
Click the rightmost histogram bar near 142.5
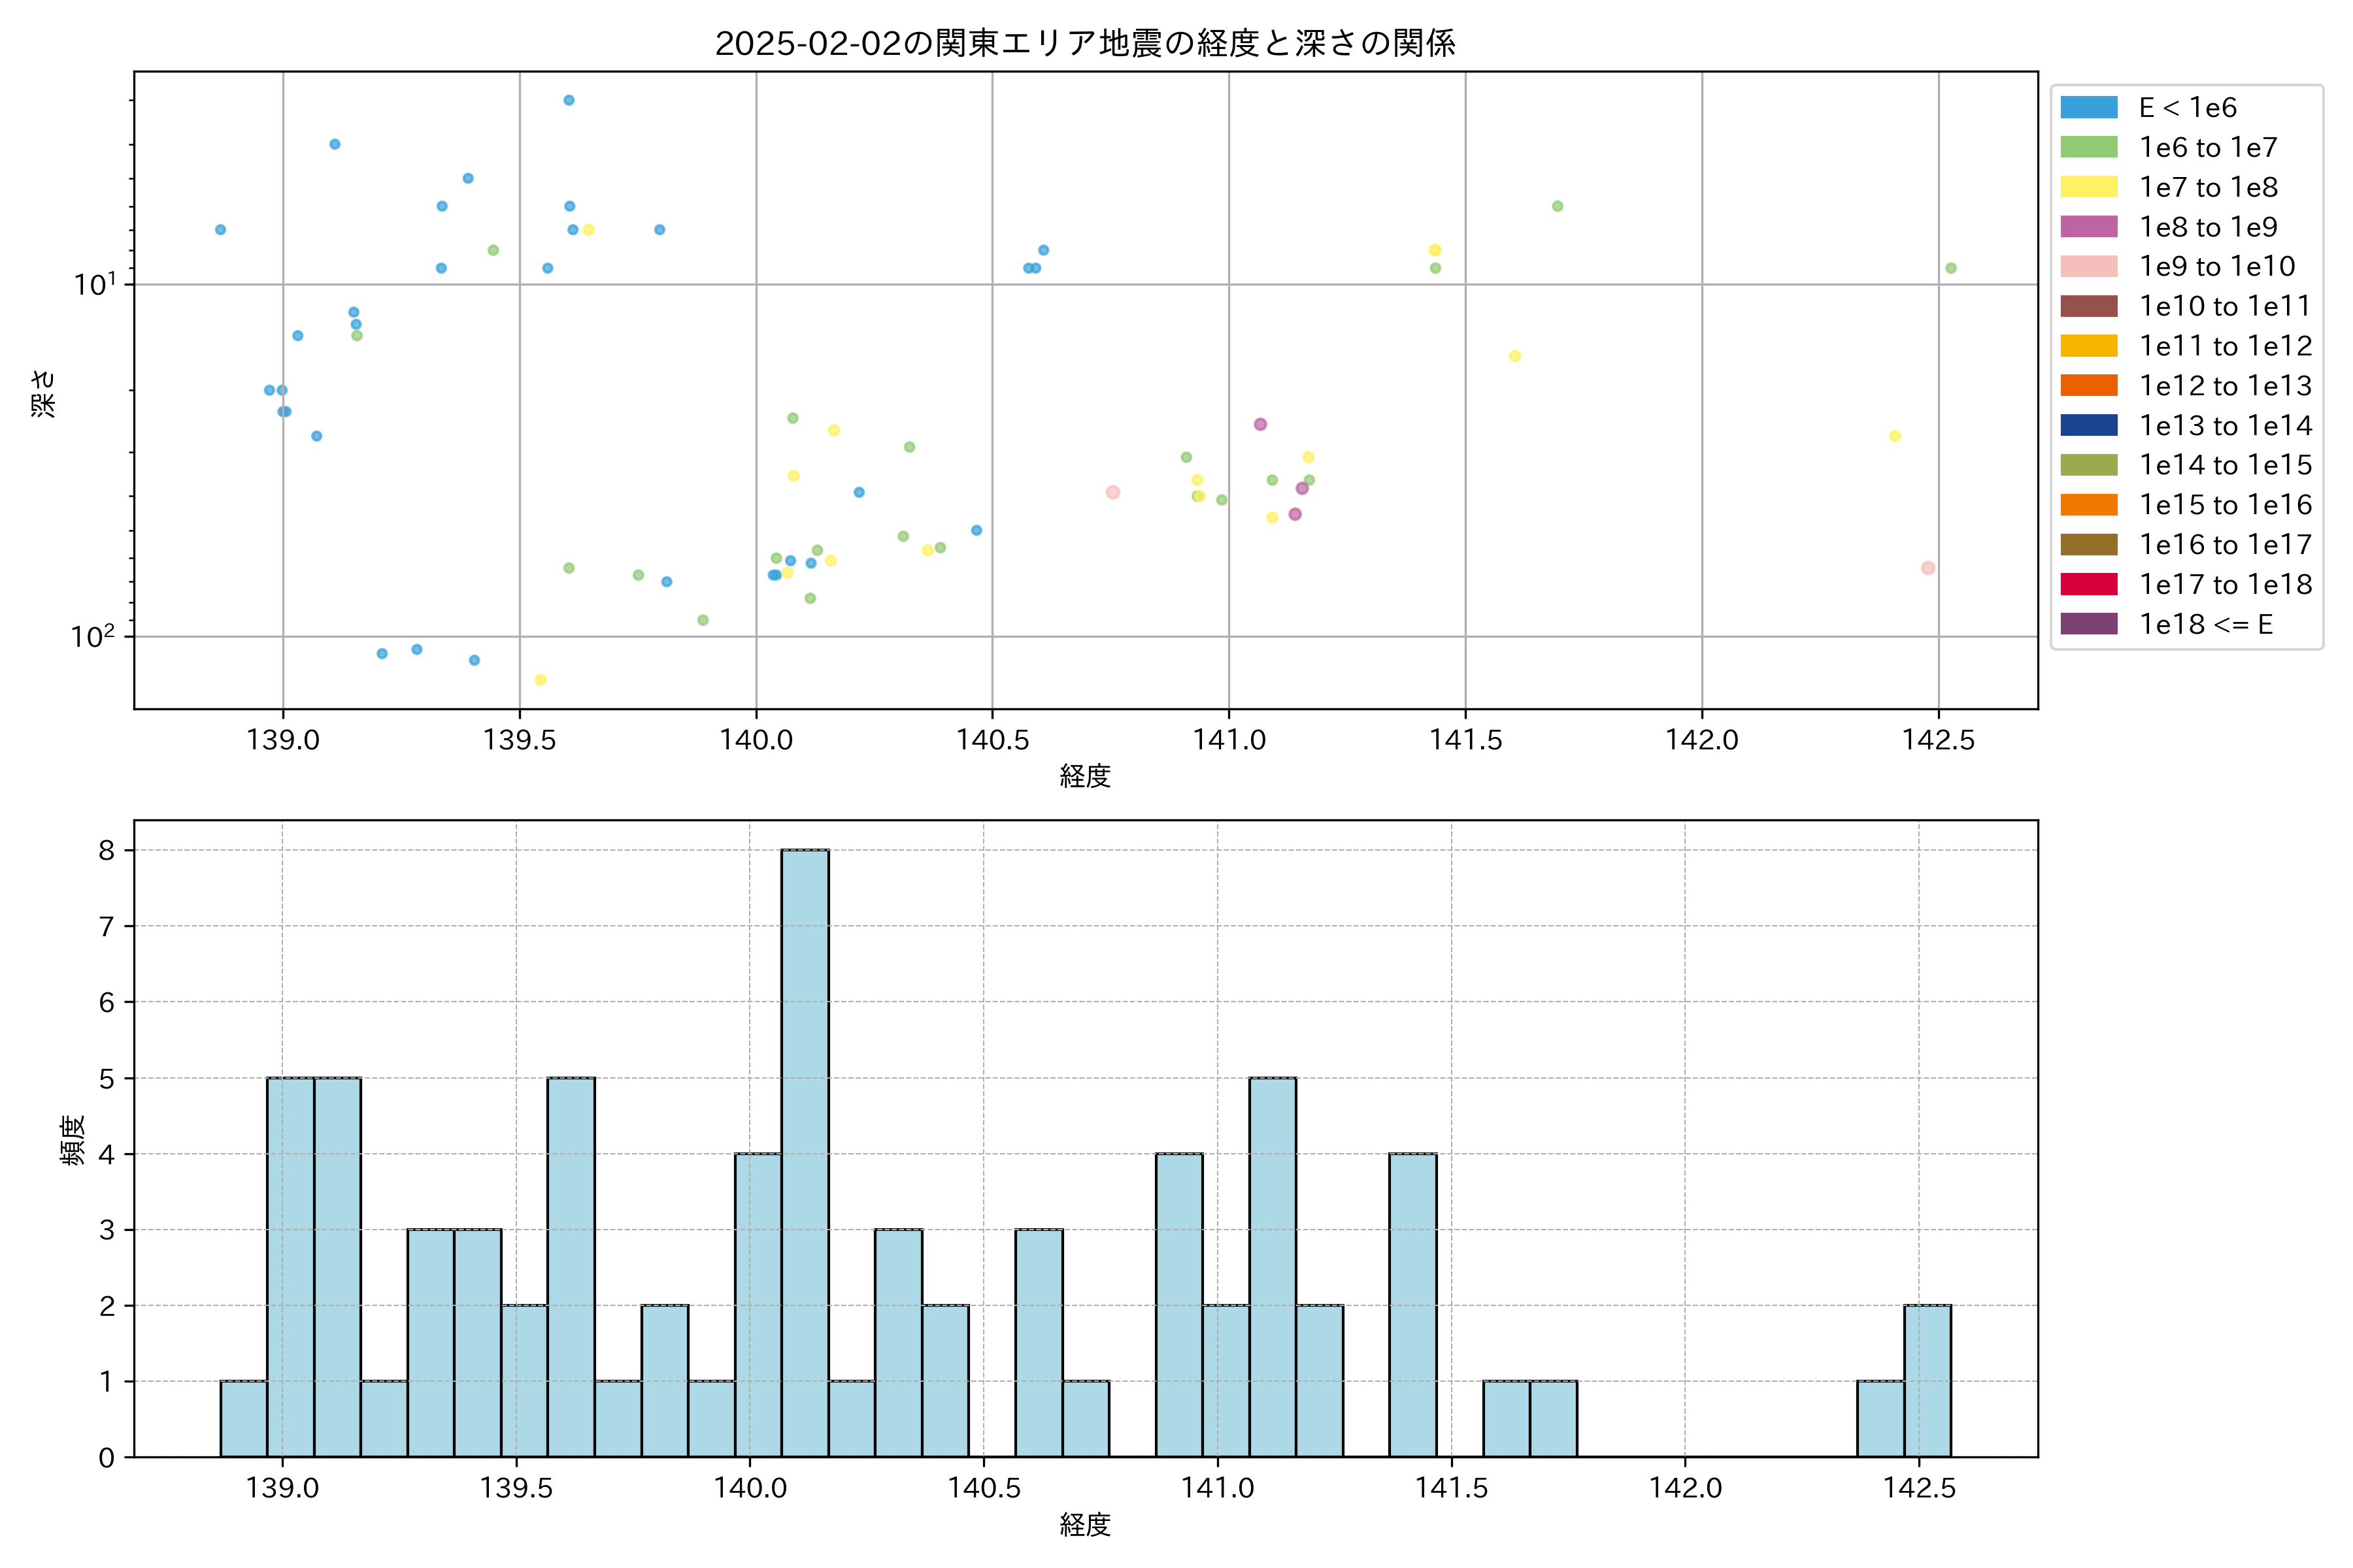[1927, 1380]
